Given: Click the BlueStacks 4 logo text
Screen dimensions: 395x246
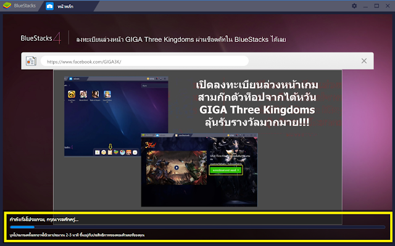Looking at the screenshot, I should 41,38.
